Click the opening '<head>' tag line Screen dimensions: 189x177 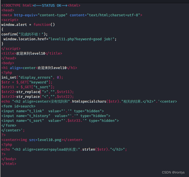click(x=8, y=10)
